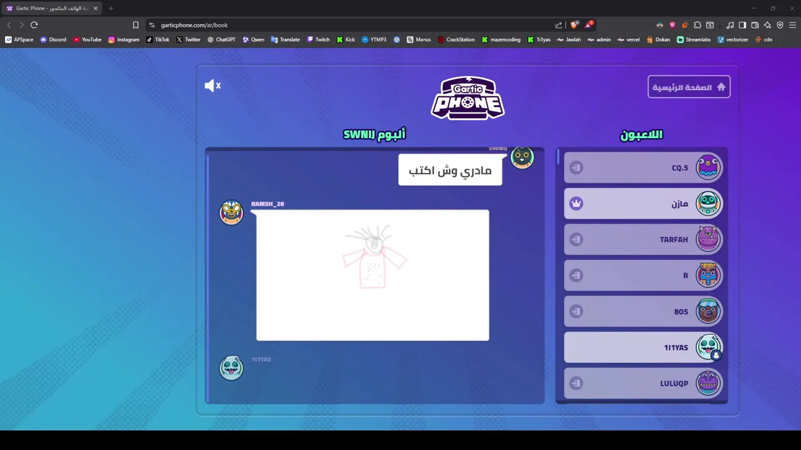Open YTMP3 bookmark

click(374, 39)
